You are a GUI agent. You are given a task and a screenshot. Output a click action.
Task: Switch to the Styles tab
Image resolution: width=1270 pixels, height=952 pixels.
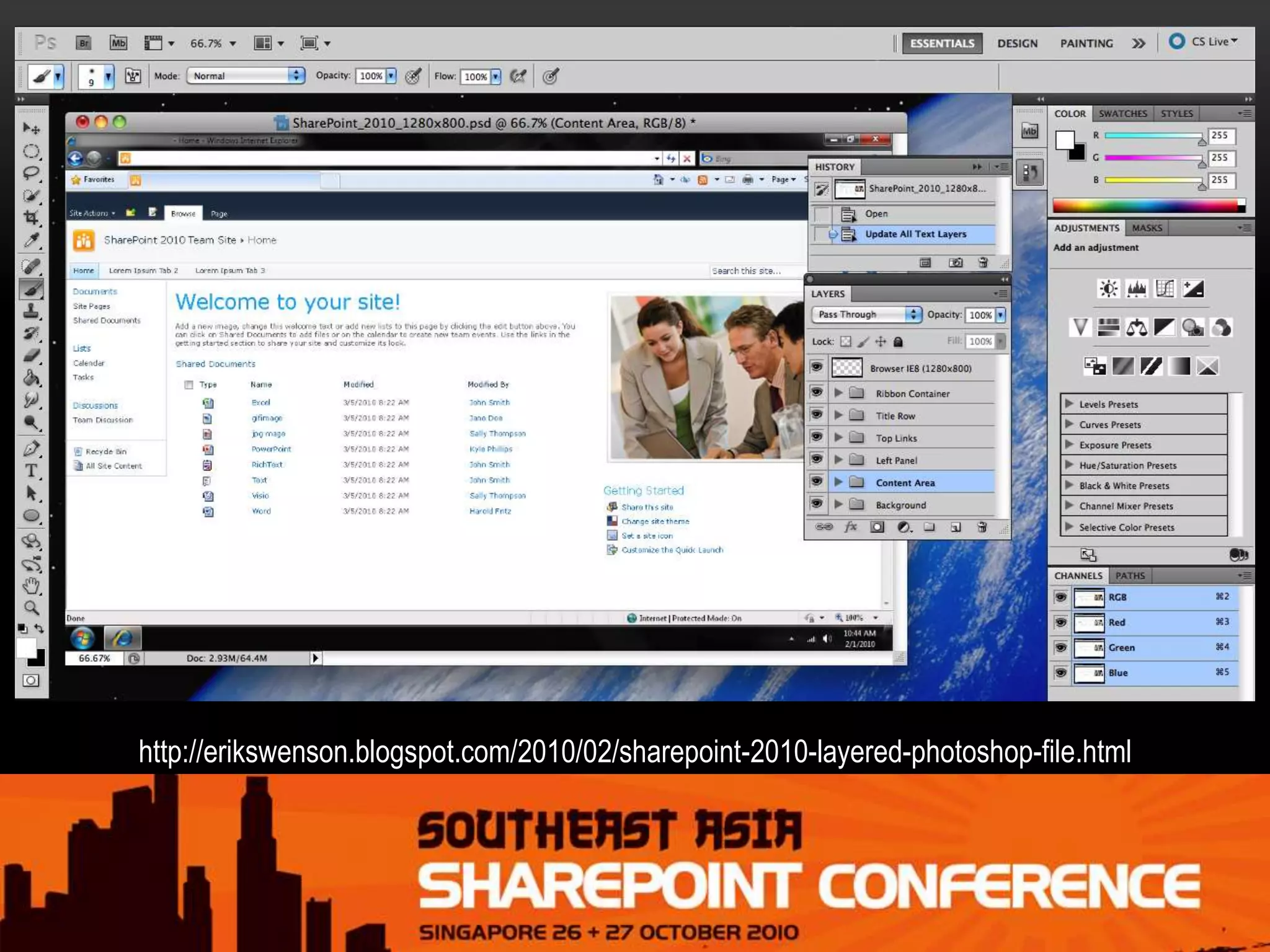point(1176,113)
